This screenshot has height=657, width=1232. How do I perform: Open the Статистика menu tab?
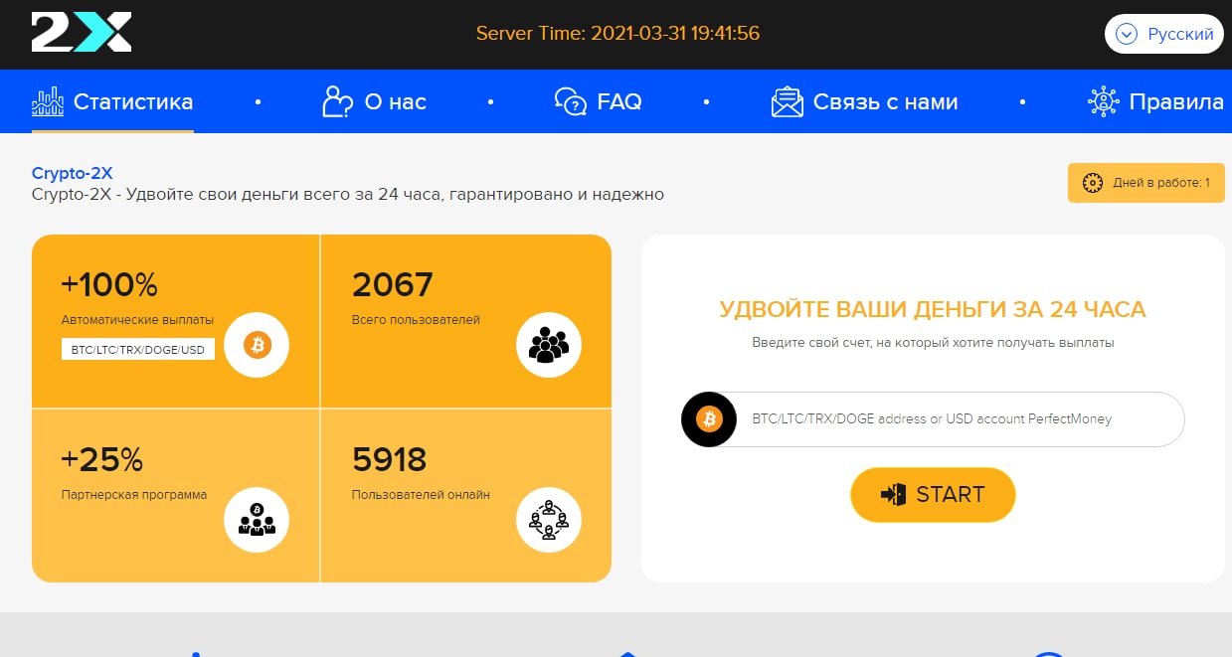(112, 101)
